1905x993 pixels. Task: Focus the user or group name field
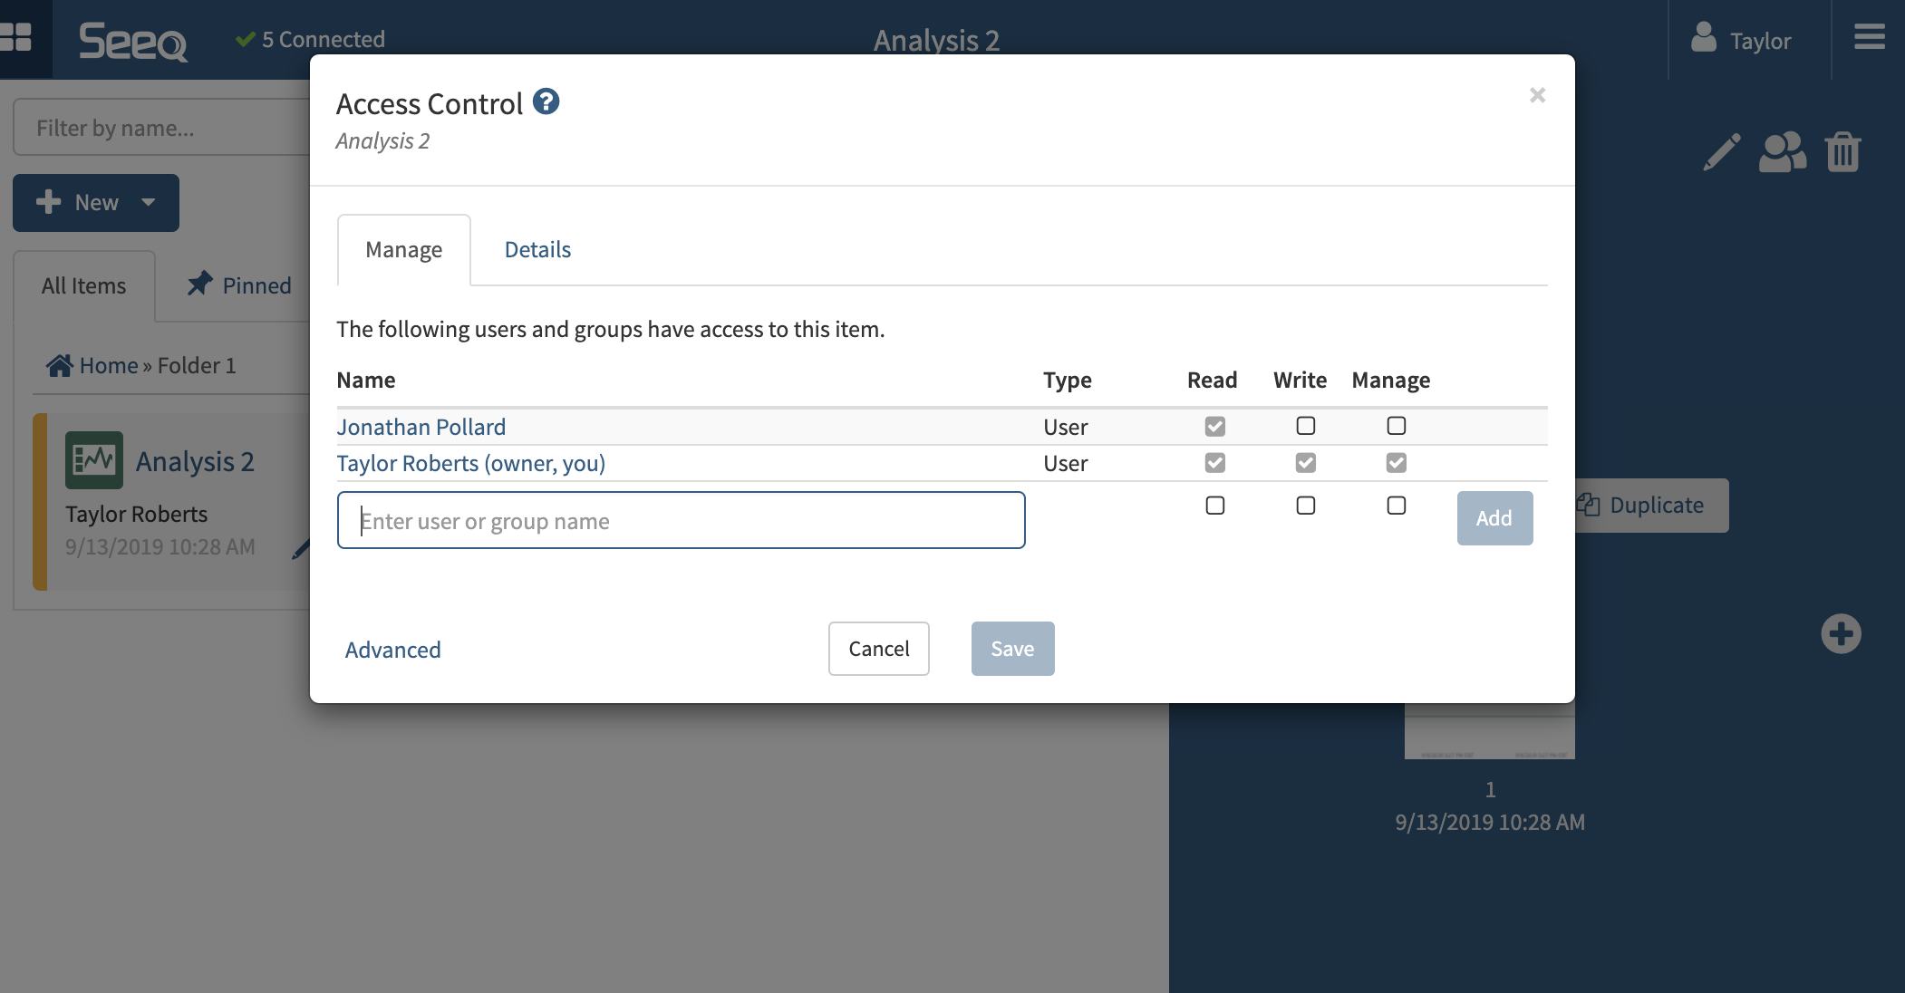(x=681, y=520)
